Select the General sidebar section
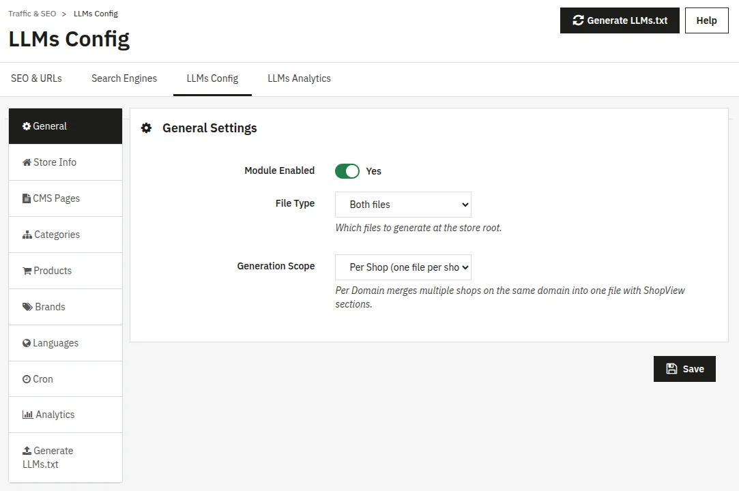Image resolution: width=739 pixels, height=491 pixels. tap(66, 126)
